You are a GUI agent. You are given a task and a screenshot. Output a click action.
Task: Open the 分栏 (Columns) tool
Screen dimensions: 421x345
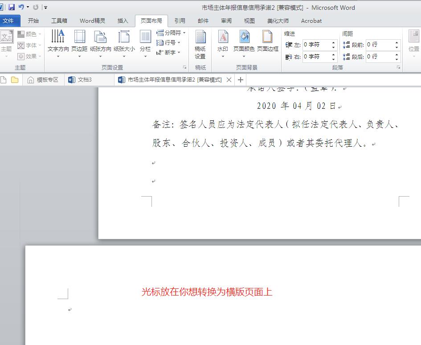tap(145, 42)
